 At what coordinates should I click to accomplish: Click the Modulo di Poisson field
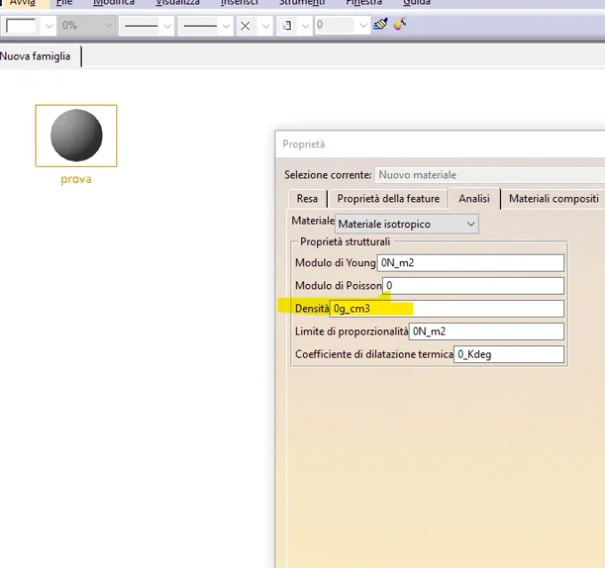tap(474, 286)
